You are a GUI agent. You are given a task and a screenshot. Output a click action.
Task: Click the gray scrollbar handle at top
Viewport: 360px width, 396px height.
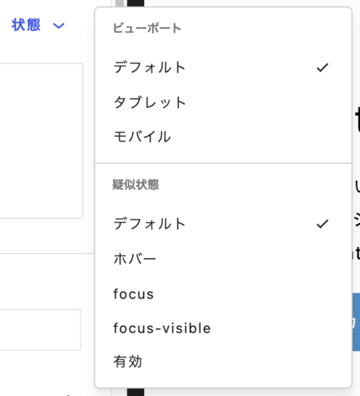(x=120, y=4)
